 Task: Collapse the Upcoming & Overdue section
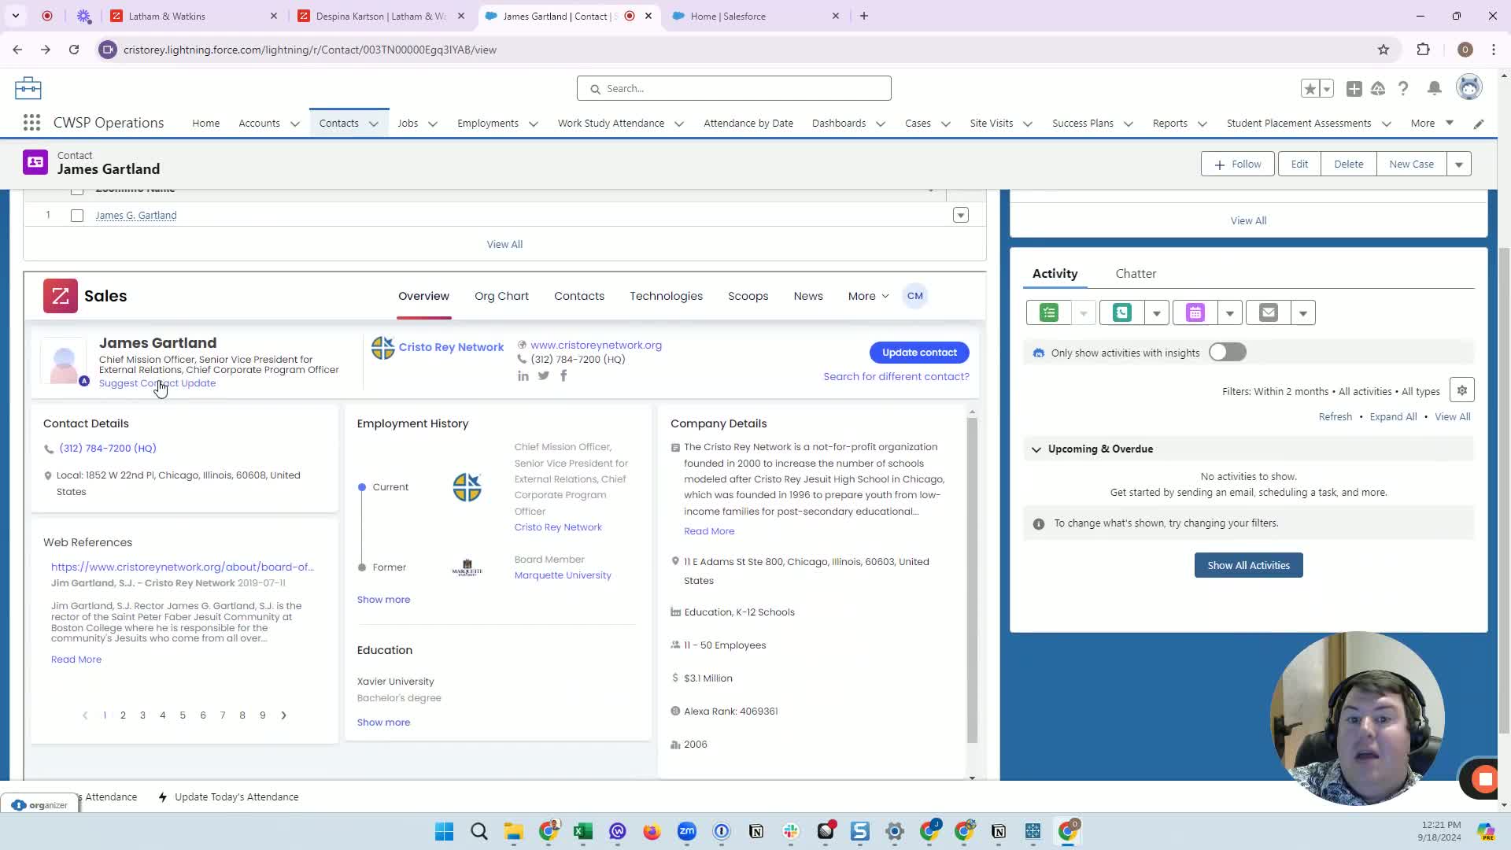(1036, 449)
